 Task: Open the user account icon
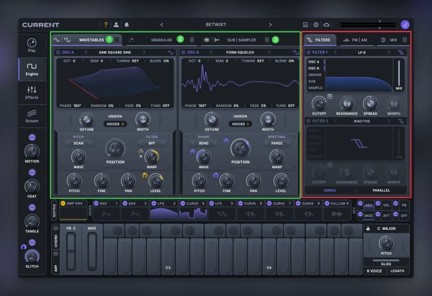click(x=116, y=25)
